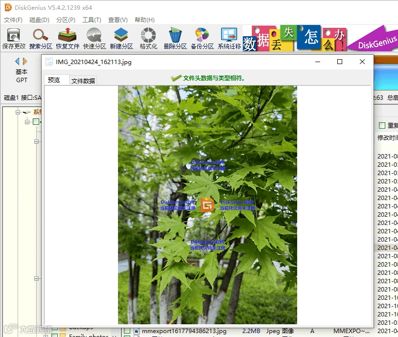Collapse the top disk tree node
The image size is (398, 337).
click(x=18, y=112)
